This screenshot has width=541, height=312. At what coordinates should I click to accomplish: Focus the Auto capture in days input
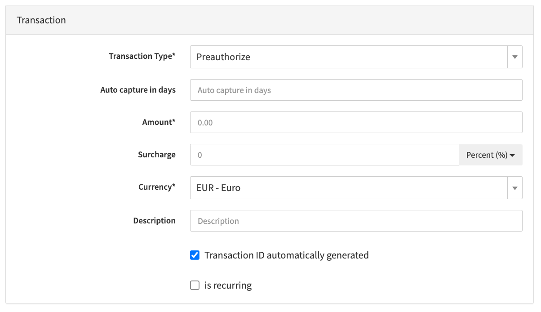[356, 90]
